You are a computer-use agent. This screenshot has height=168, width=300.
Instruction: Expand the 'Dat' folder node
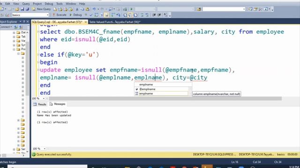tap(14, 33)
